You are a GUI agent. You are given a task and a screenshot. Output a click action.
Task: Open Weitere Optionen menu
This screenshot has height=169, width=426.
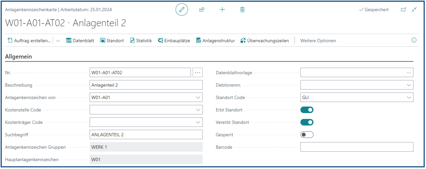pos(318,41)
